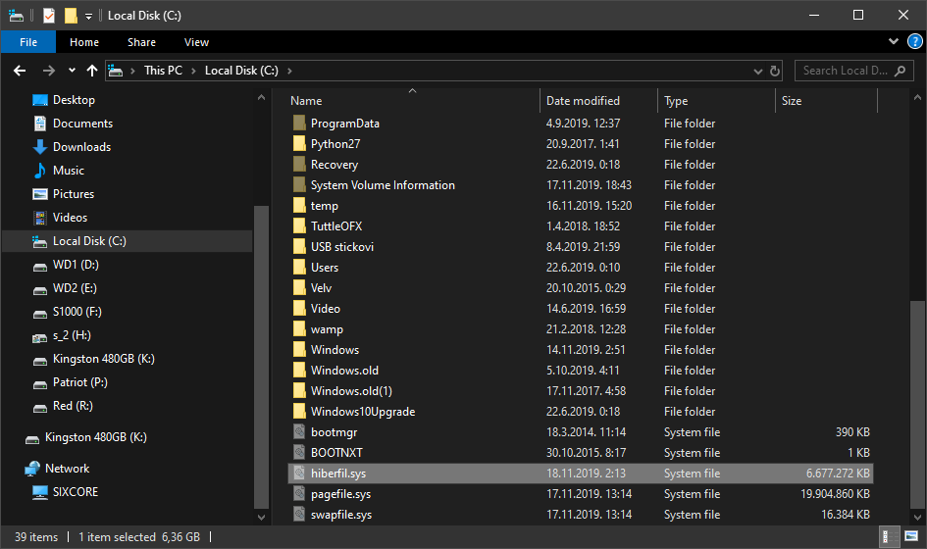Image resolution: width=927 pixels, height=549 pixels.
Task: Switch to Large icons view in status bar
Action: (911, 536)
